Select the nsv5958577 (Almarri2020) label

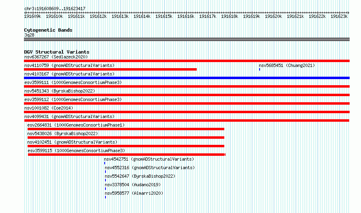point(134,193)
